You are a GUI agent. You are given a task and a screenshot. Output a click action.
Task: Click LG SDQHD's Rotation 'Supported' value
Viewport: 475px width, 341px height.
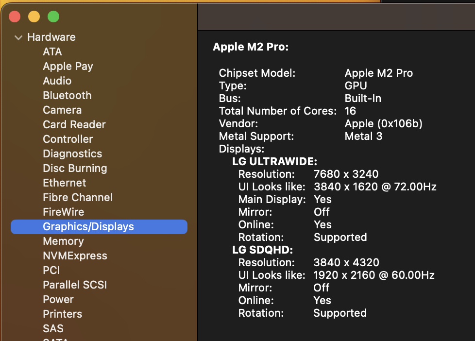coord(340,313)
